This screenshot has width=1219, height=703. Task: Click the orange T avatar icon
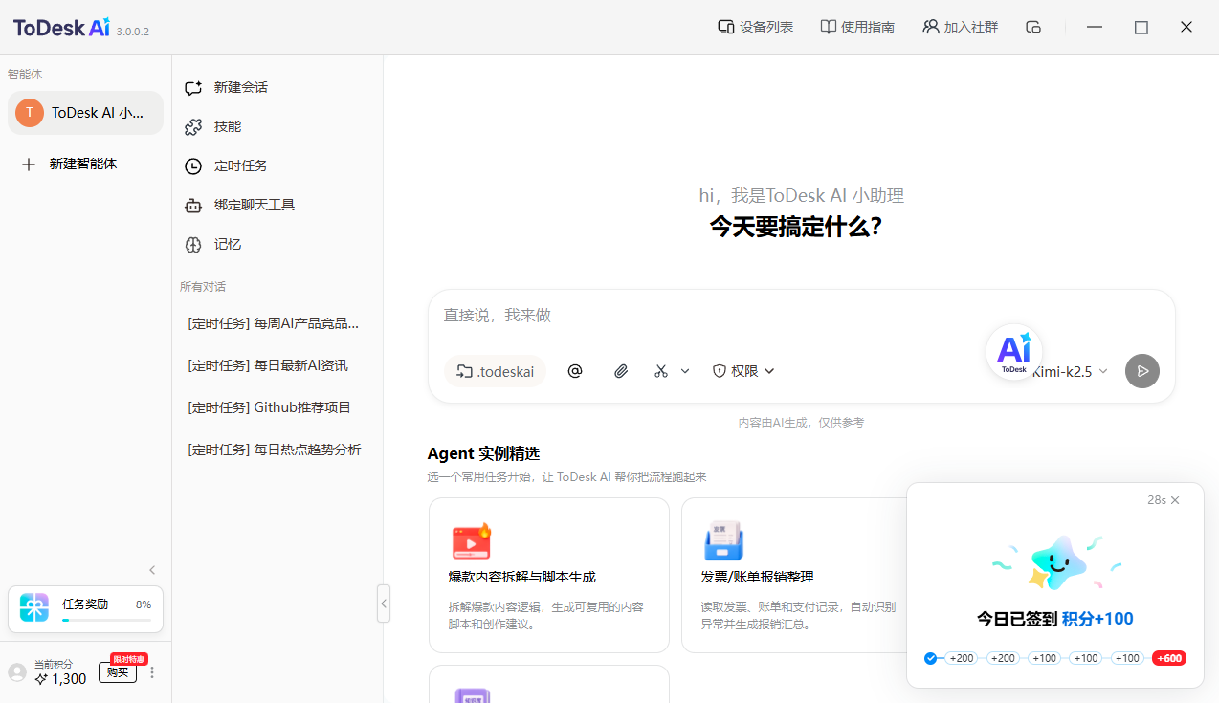30,113
